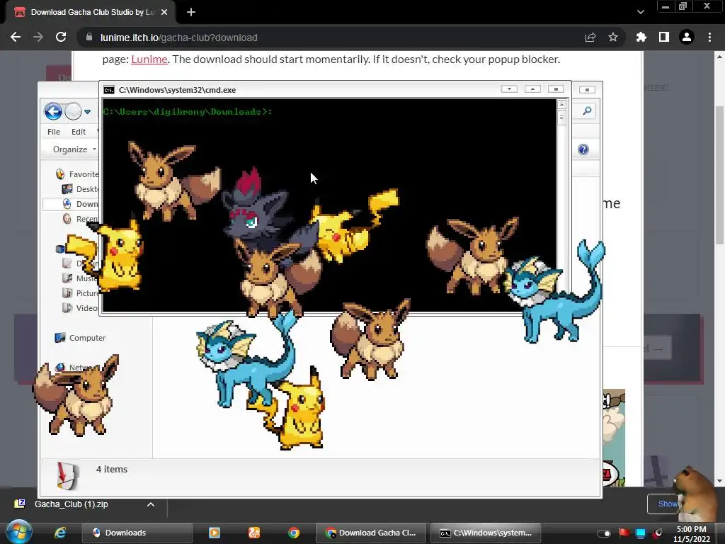The height and width of the screenshot is (544, 725).
Task: Open Recent Places in Explorer sidebar
Action: tap(81, 219)
